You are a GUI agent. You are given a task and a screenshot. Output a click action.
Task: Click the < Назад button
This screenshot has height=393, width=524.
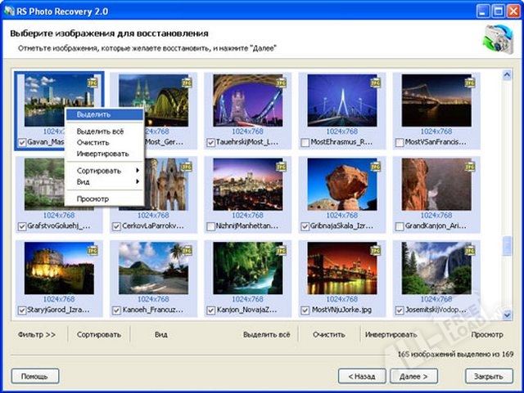coord(361,376)
